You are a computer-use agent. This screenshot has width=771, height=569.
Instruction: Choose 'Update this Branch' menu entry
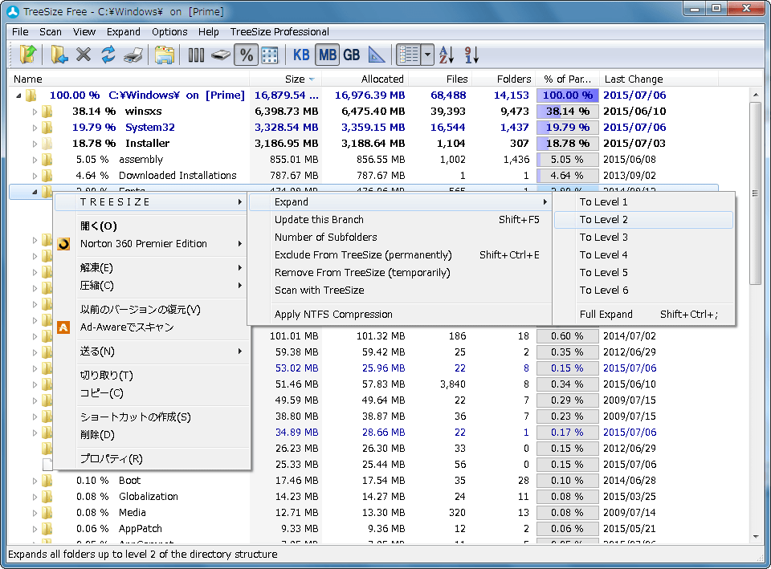tap(319, 220)
